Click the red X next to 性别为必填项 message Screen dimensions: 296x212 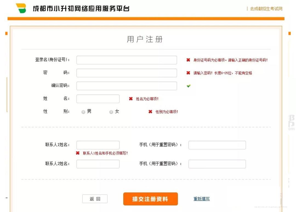[150, 112]
